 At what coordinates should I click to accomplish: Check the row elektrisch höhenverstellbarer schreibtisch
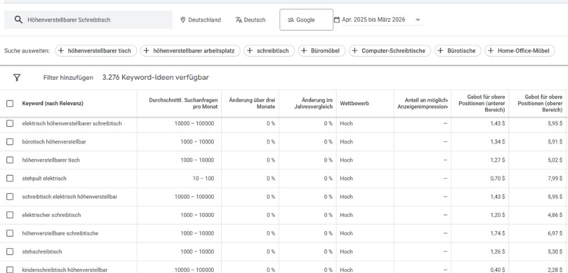10,123
